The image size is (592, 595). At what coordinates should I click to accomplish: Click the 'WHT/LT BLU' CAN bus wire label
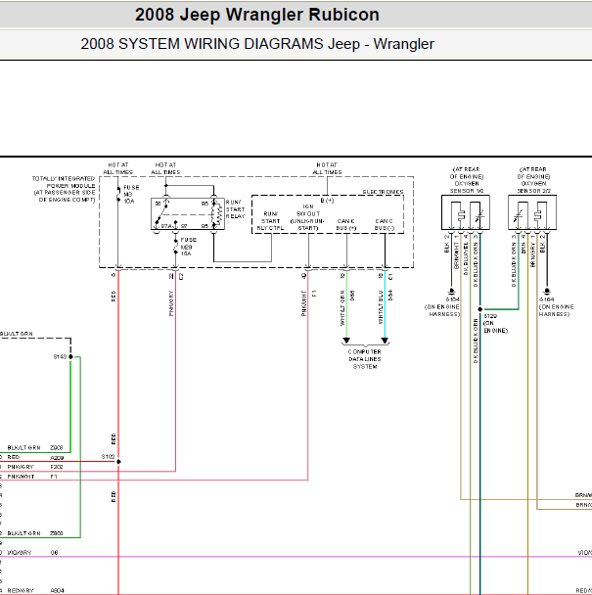(381, 307)
